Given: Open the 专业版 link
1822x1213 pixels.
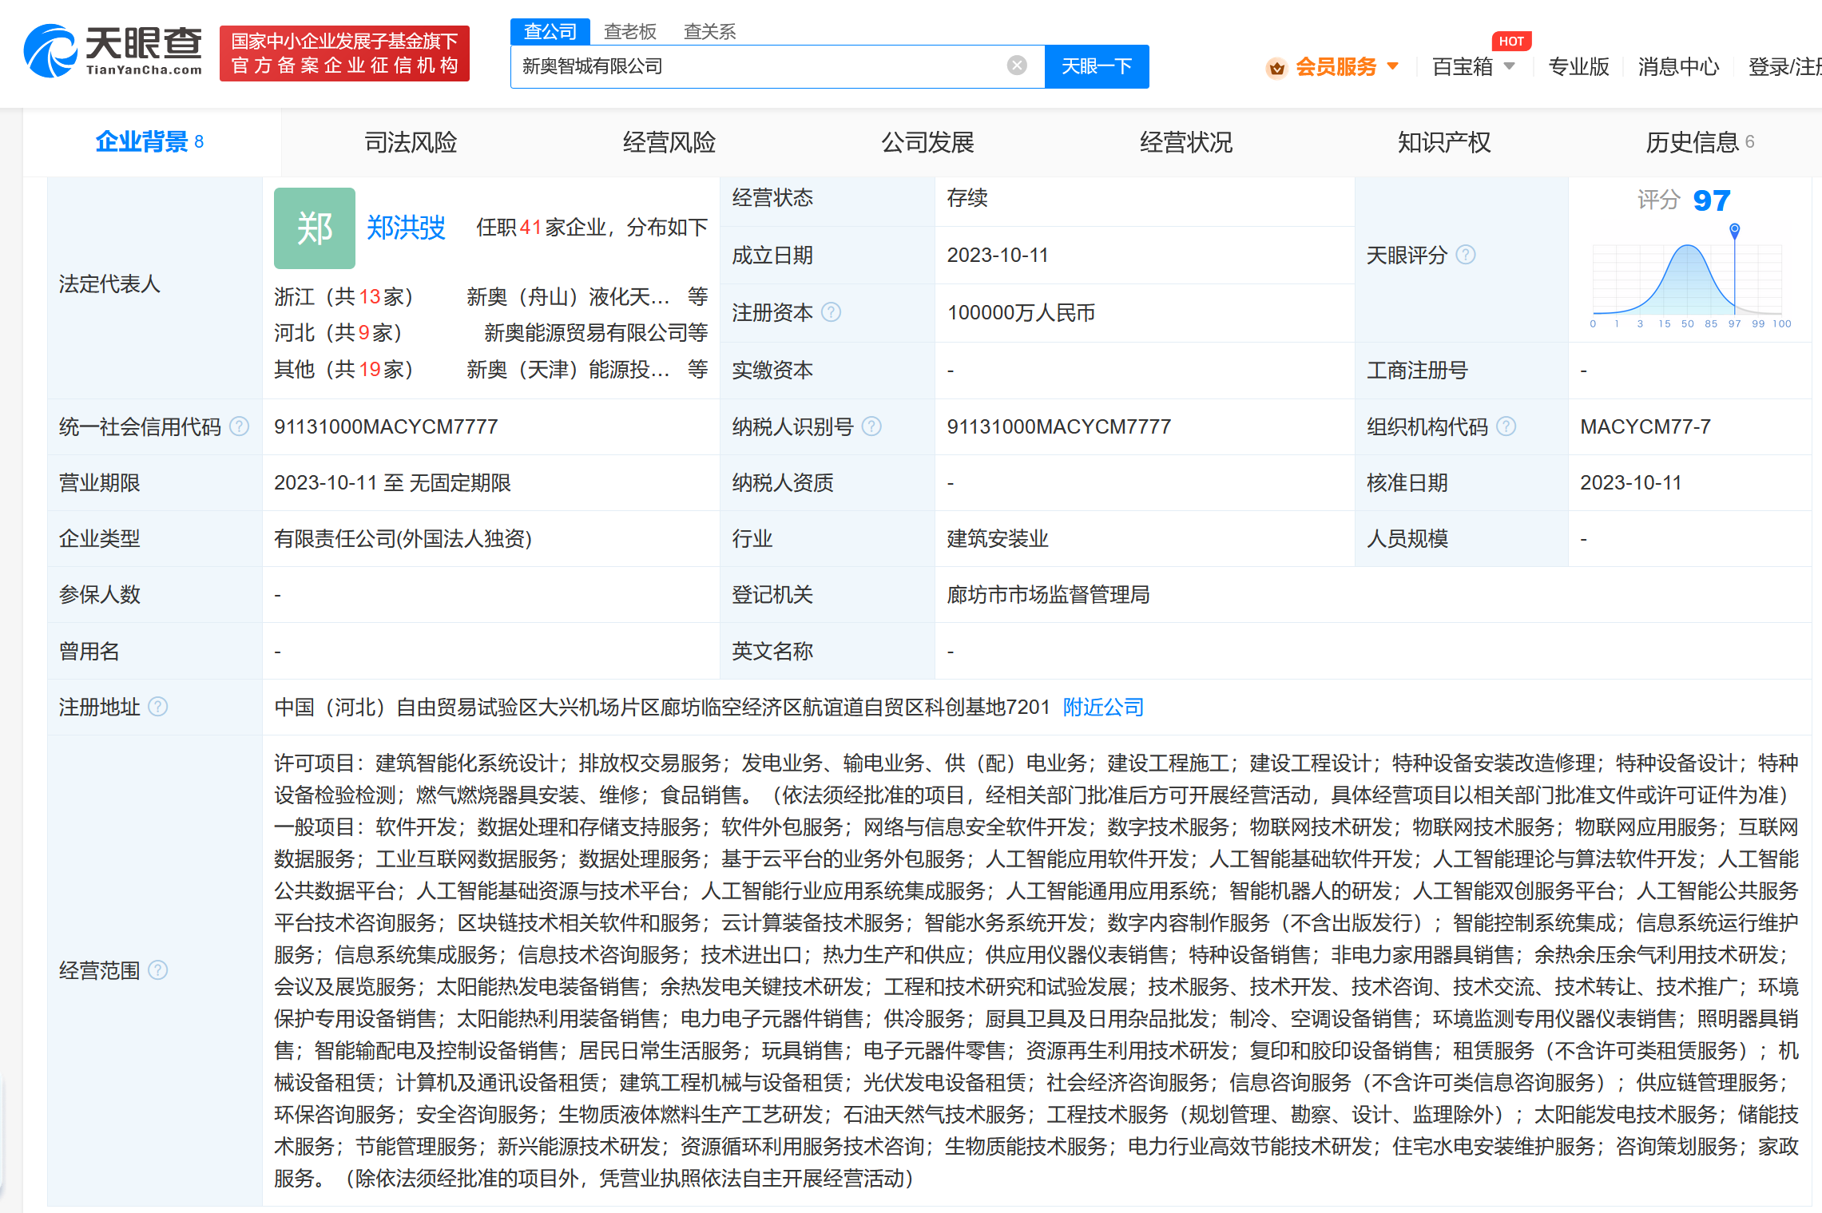Looking at the screenshot, I should pyautogui.click(x=1578, y=66).
